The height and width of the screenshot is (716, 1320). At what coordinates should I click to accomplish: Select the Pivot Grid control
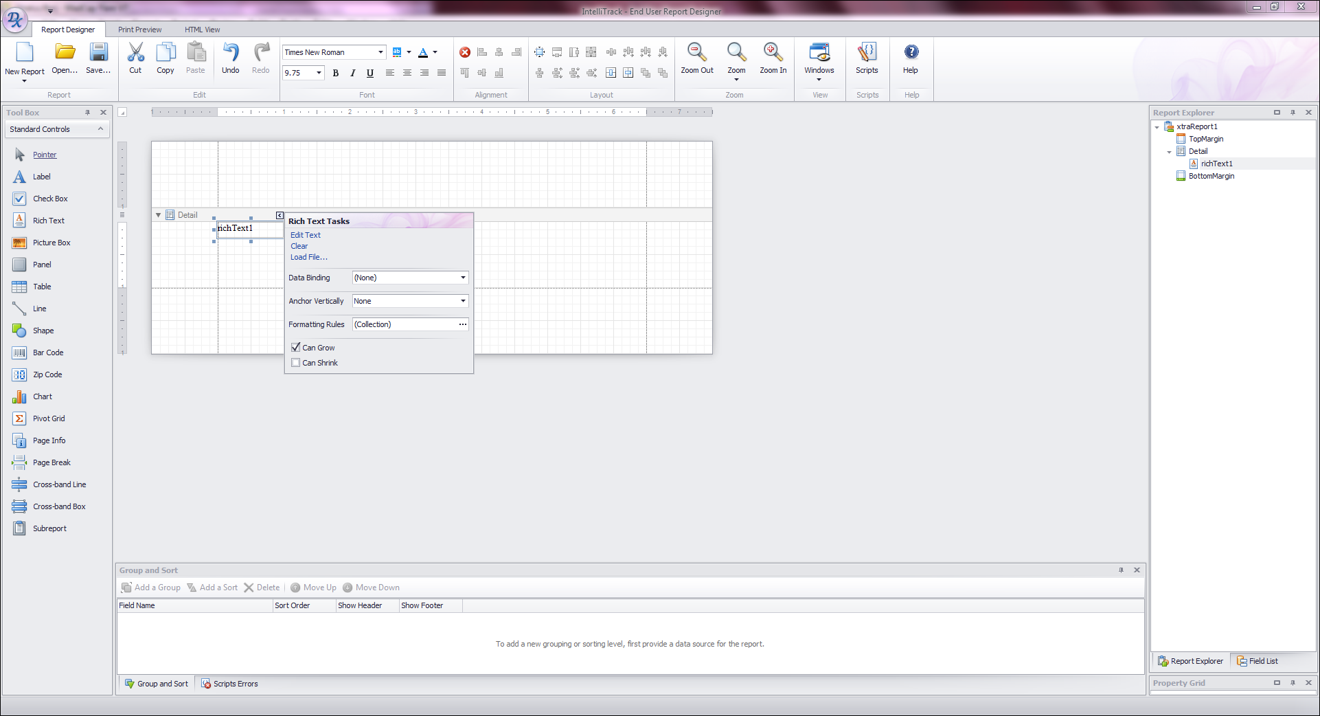coord(49,418)
